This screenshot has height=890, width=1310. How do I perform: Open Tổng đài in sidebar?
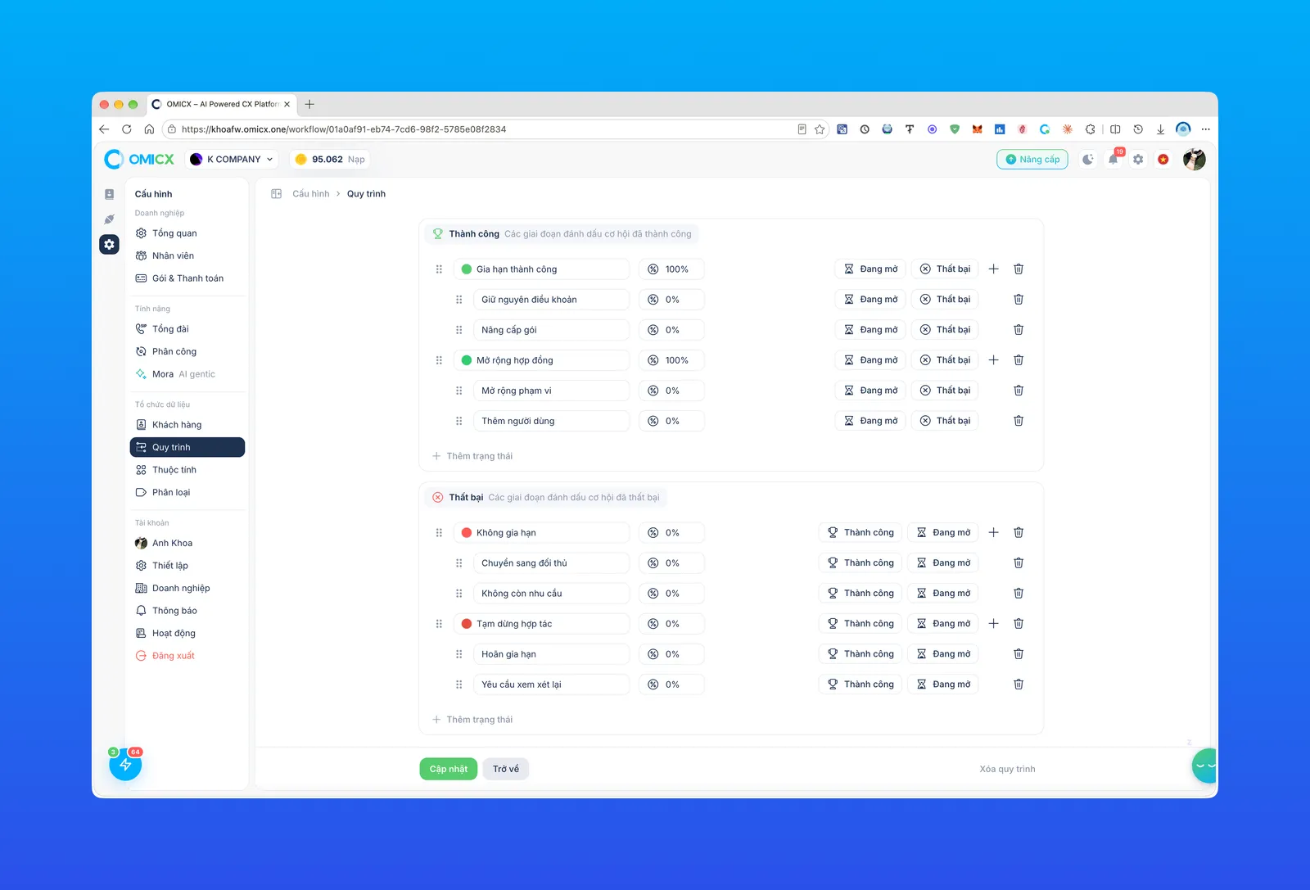pos(187,329)
